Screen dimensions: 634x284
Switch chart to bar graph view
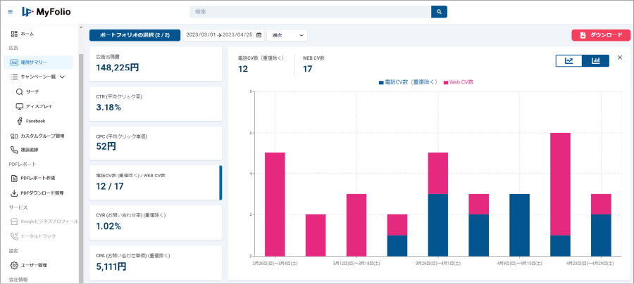595,61
